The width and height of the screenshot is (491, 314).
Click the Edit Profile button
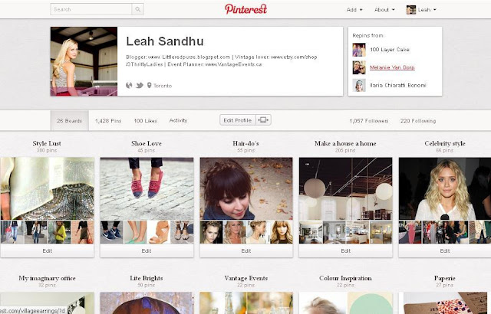pyautogui.click(x=238, y=120)
